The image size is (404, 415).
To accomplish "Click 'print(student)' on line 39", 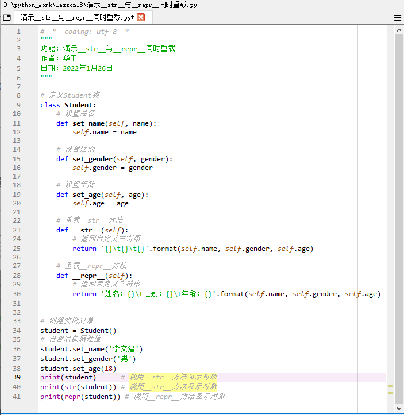I will point(68,377).
